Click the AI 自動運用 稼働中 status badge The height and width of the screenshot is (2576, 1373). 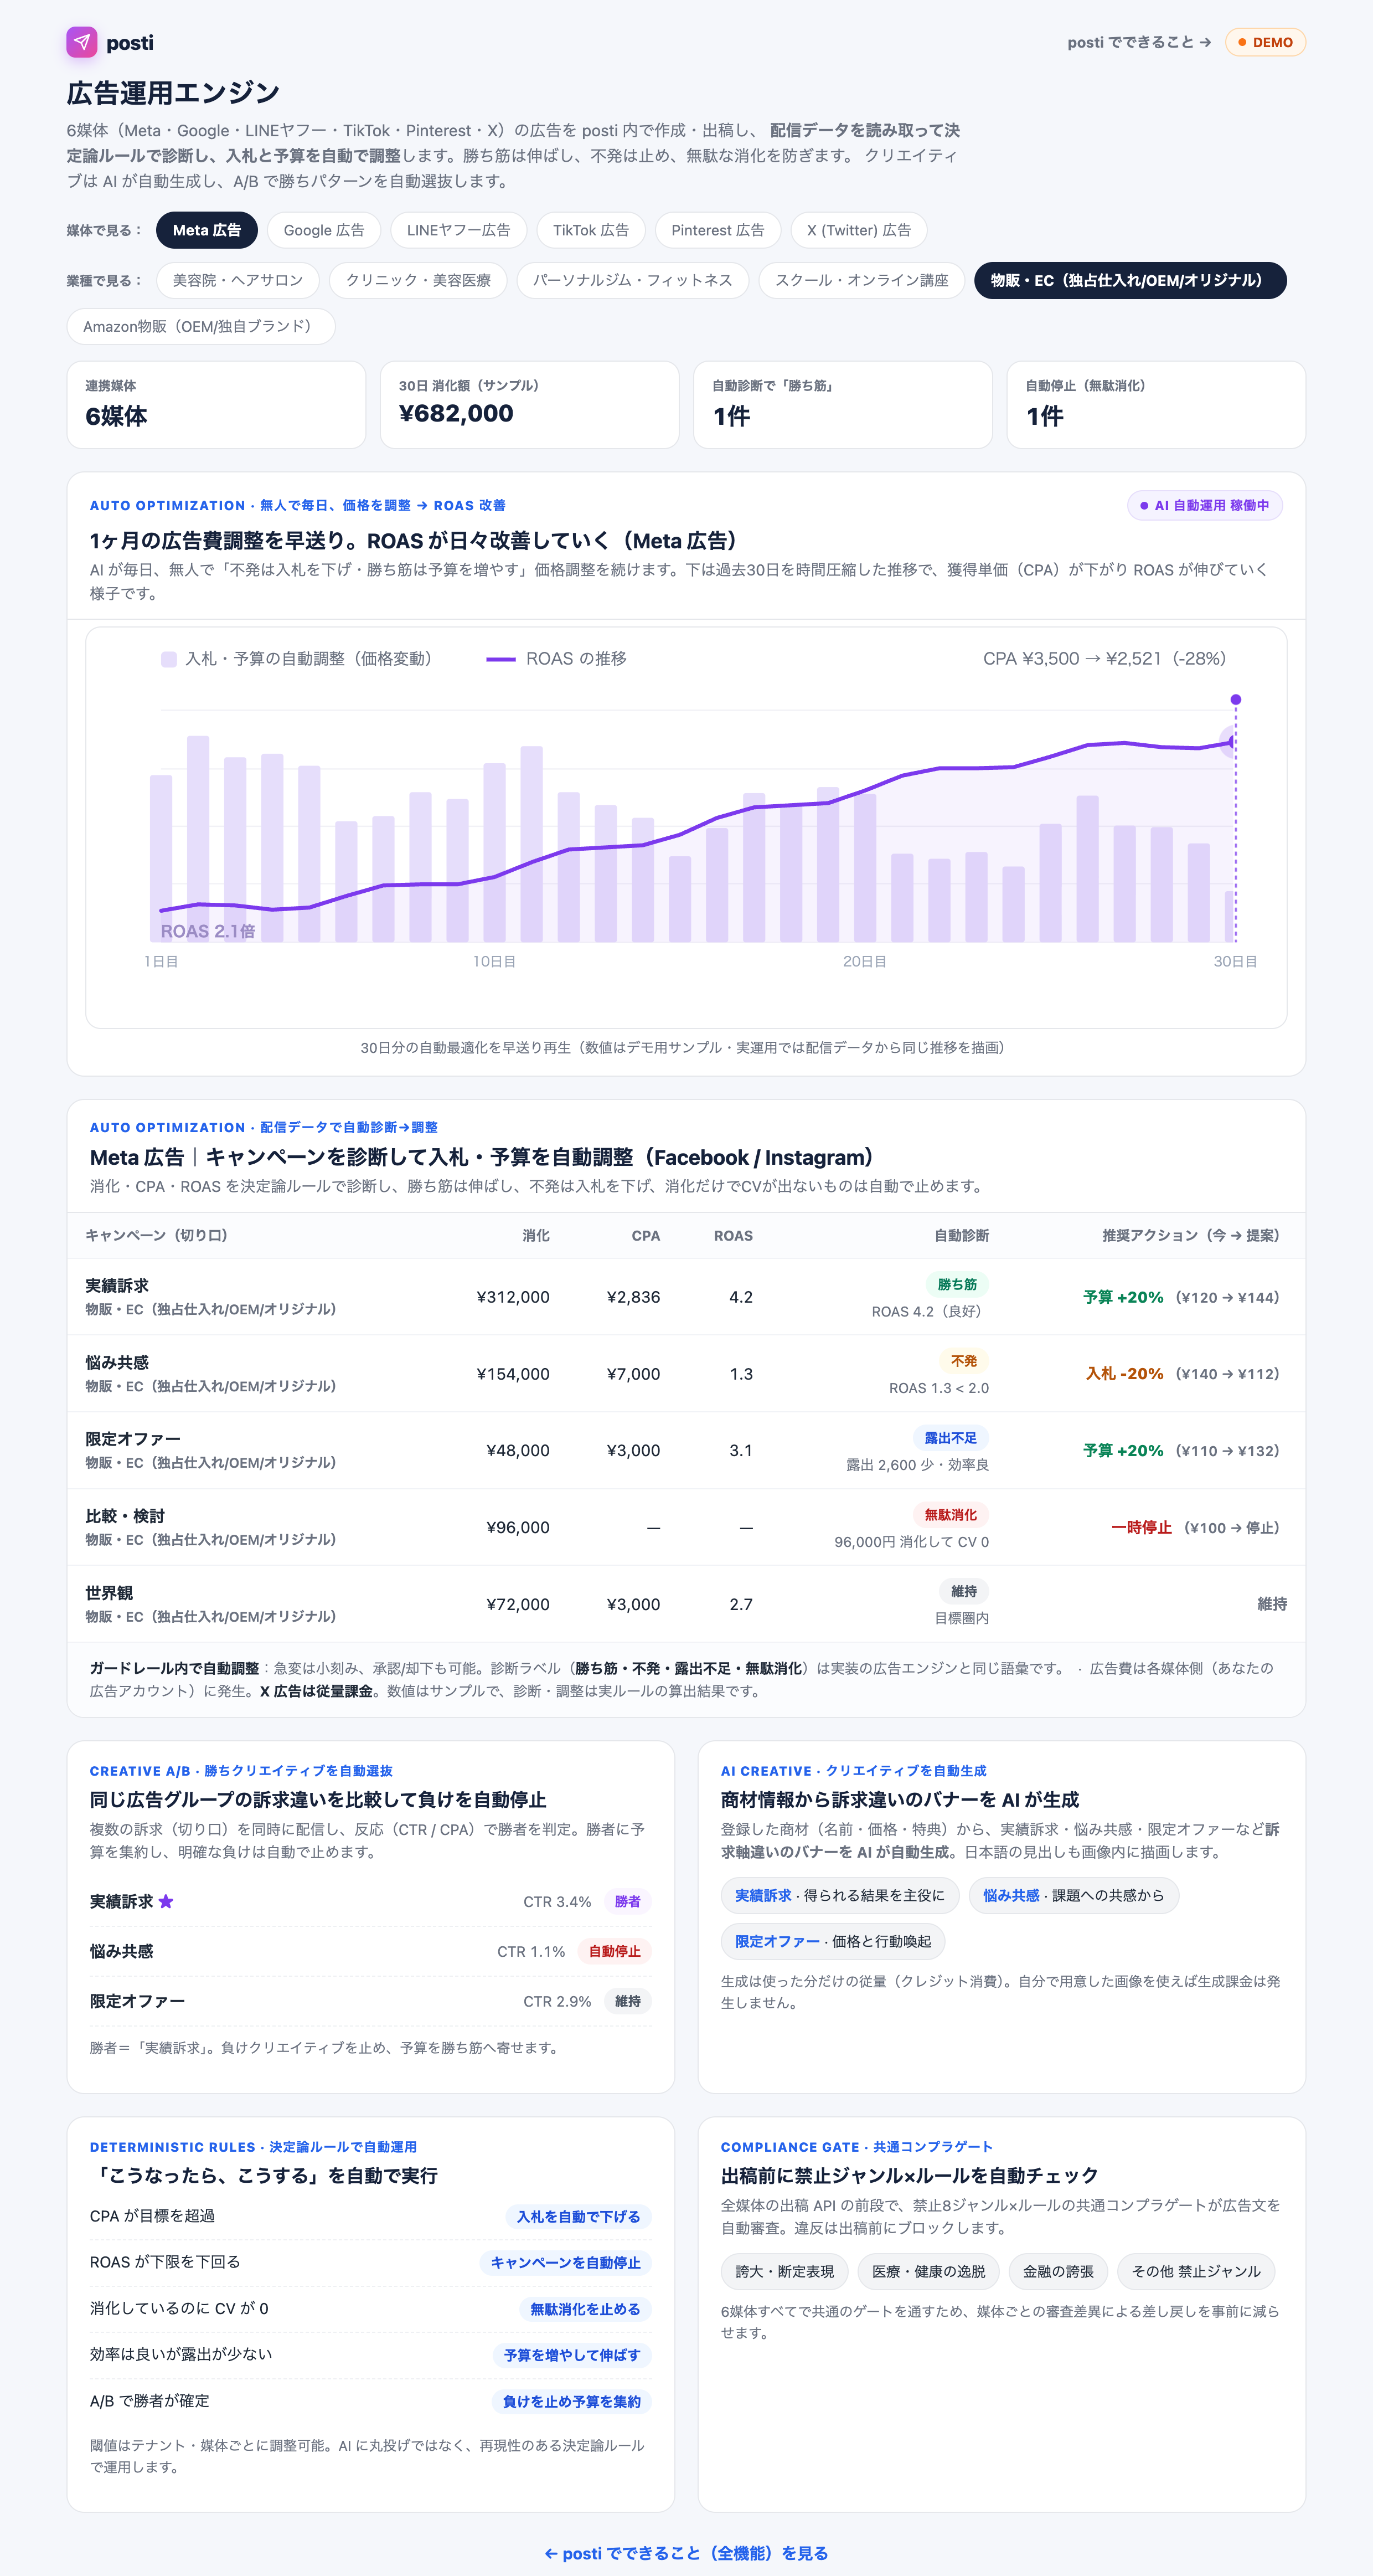point(1205,506)
